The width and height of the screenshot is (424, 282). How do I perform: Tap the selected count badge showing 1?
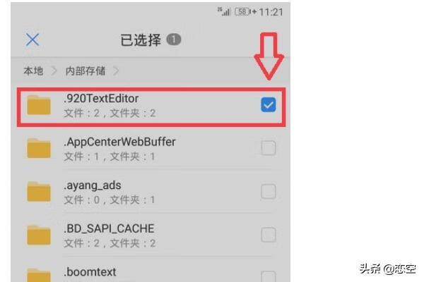click(x=173, y=39)
